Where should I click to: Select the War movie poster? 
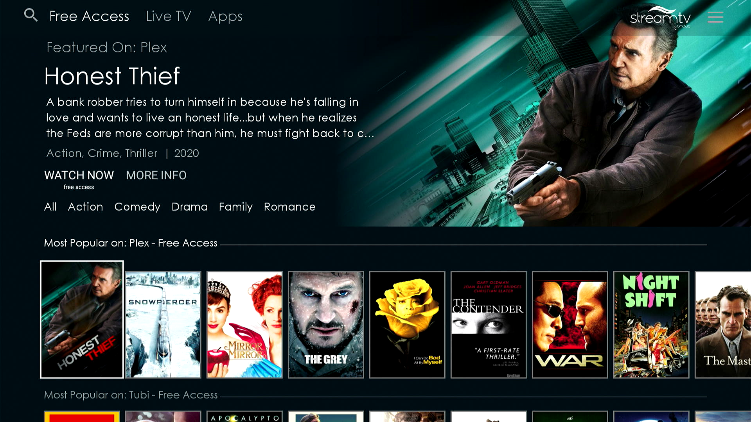click(x=570, y=325)
